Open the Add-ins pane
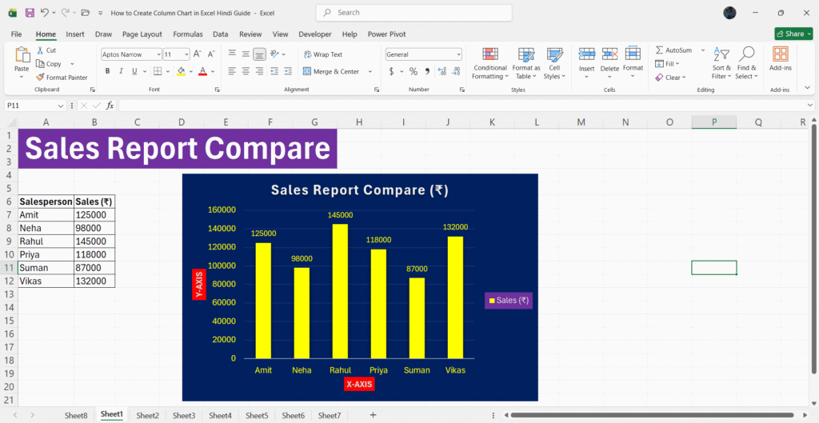 (781, 59)
